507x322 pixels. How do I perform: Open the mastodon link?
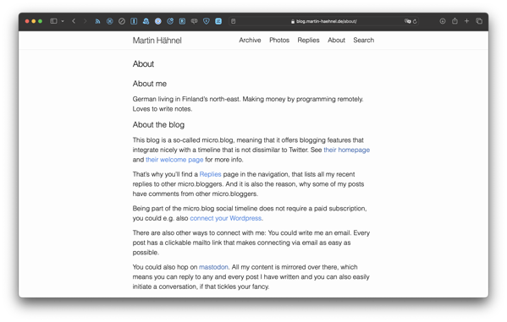(x=213, y=267)
